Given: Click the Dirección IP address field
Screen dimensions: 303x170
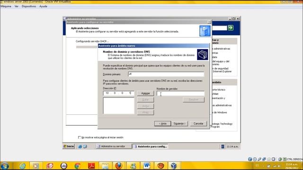Looking at the screenshot, I should [118, 93].
